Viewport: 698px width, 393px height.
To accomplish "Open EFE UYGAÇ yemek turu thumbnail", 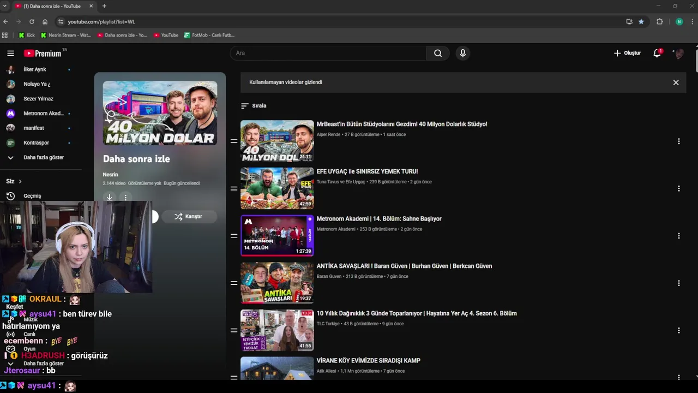I will coord(277,188).
